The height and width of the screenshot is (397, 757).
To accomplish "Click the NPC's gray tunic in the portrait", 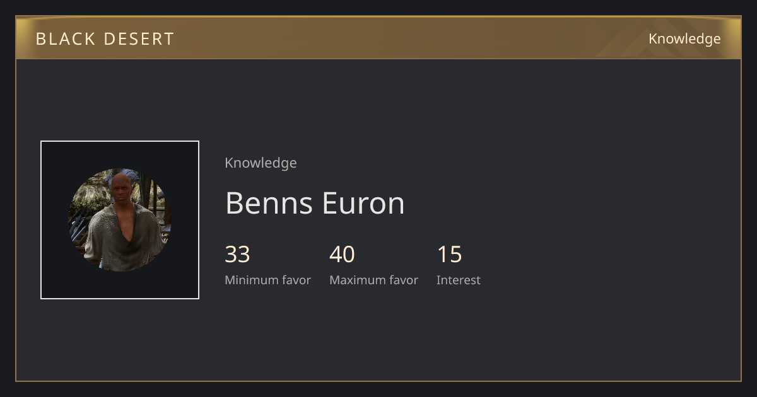I will point(120,243).
